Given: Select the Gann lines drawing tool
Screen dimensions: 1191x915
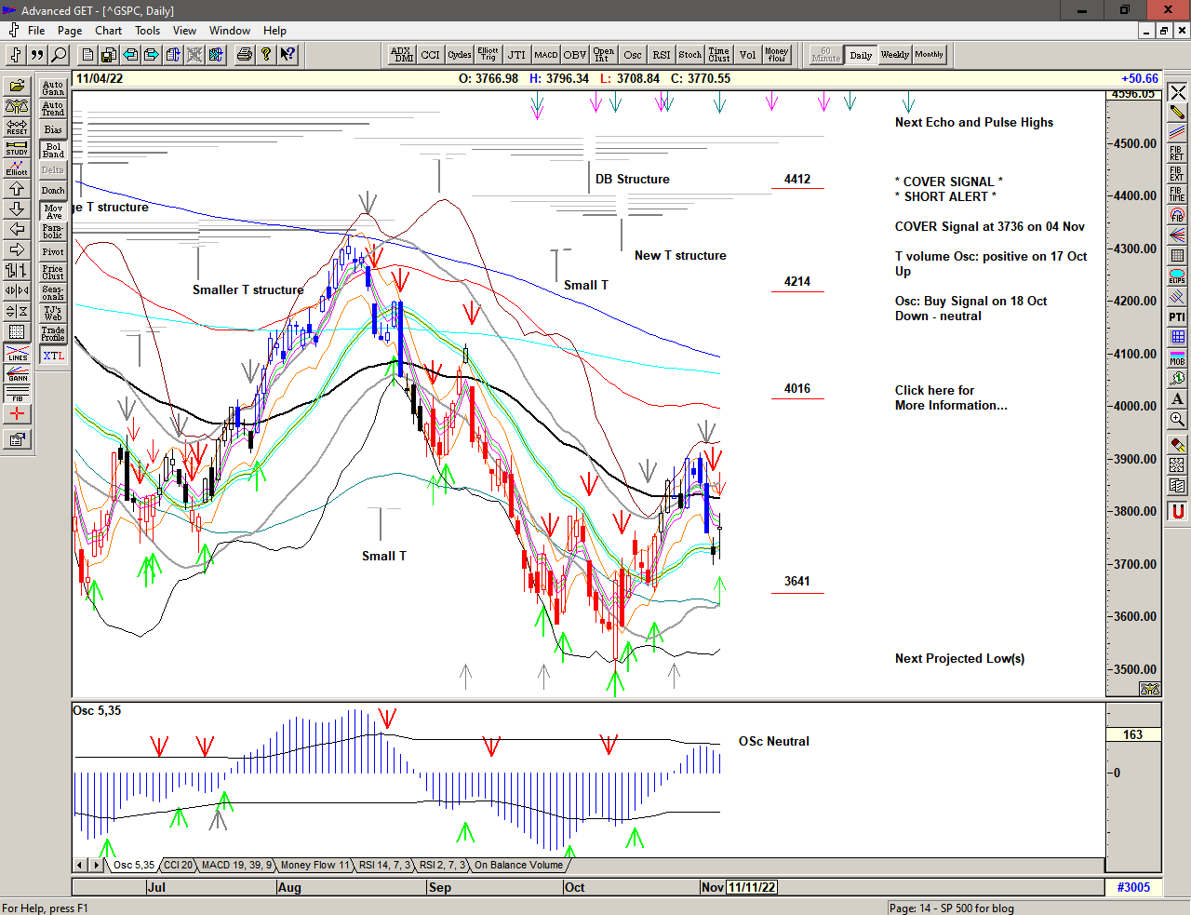Looking at the screenshot, I should pos(17,374).
